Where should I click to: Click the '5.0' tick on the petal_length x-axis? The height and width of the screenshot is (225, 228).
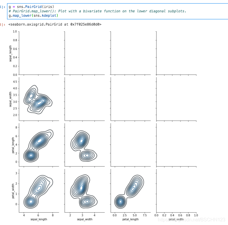pyautogui.click(x=135, y=215)
